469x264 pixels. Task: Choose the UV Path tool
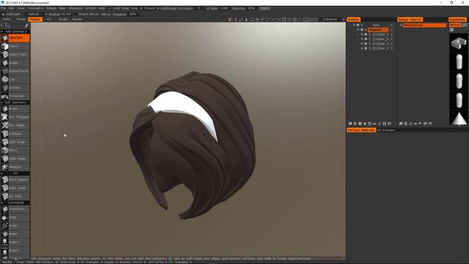click(15, 197)
